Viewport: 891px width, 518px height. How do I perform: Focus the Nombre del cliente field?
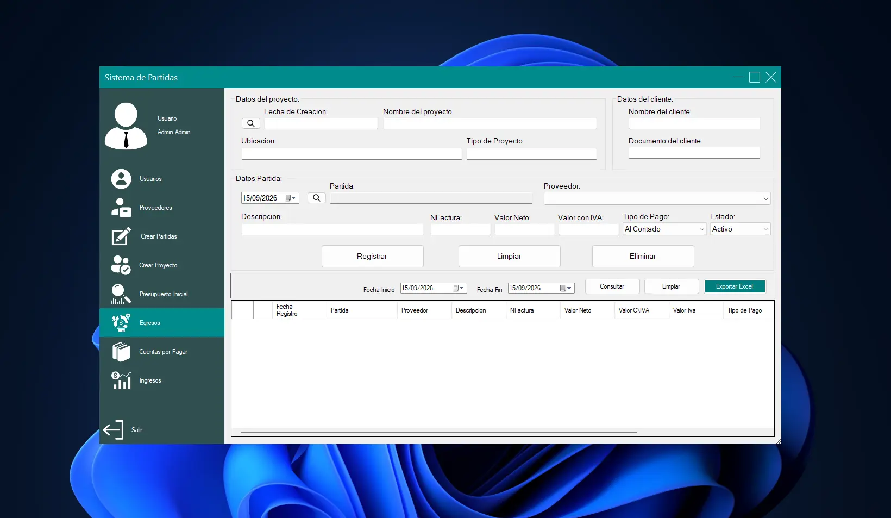[694, 123]
